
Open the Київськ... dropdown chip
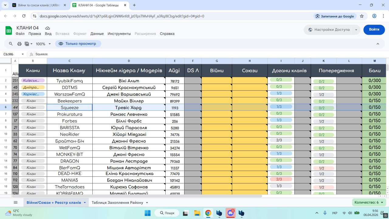coord(33,81)
